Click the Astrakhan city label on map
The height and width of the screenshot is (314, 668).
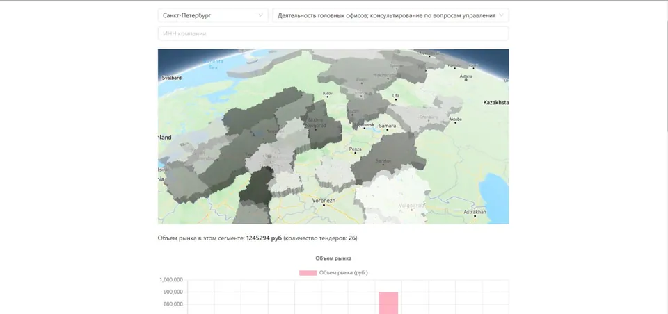[475, 211]
